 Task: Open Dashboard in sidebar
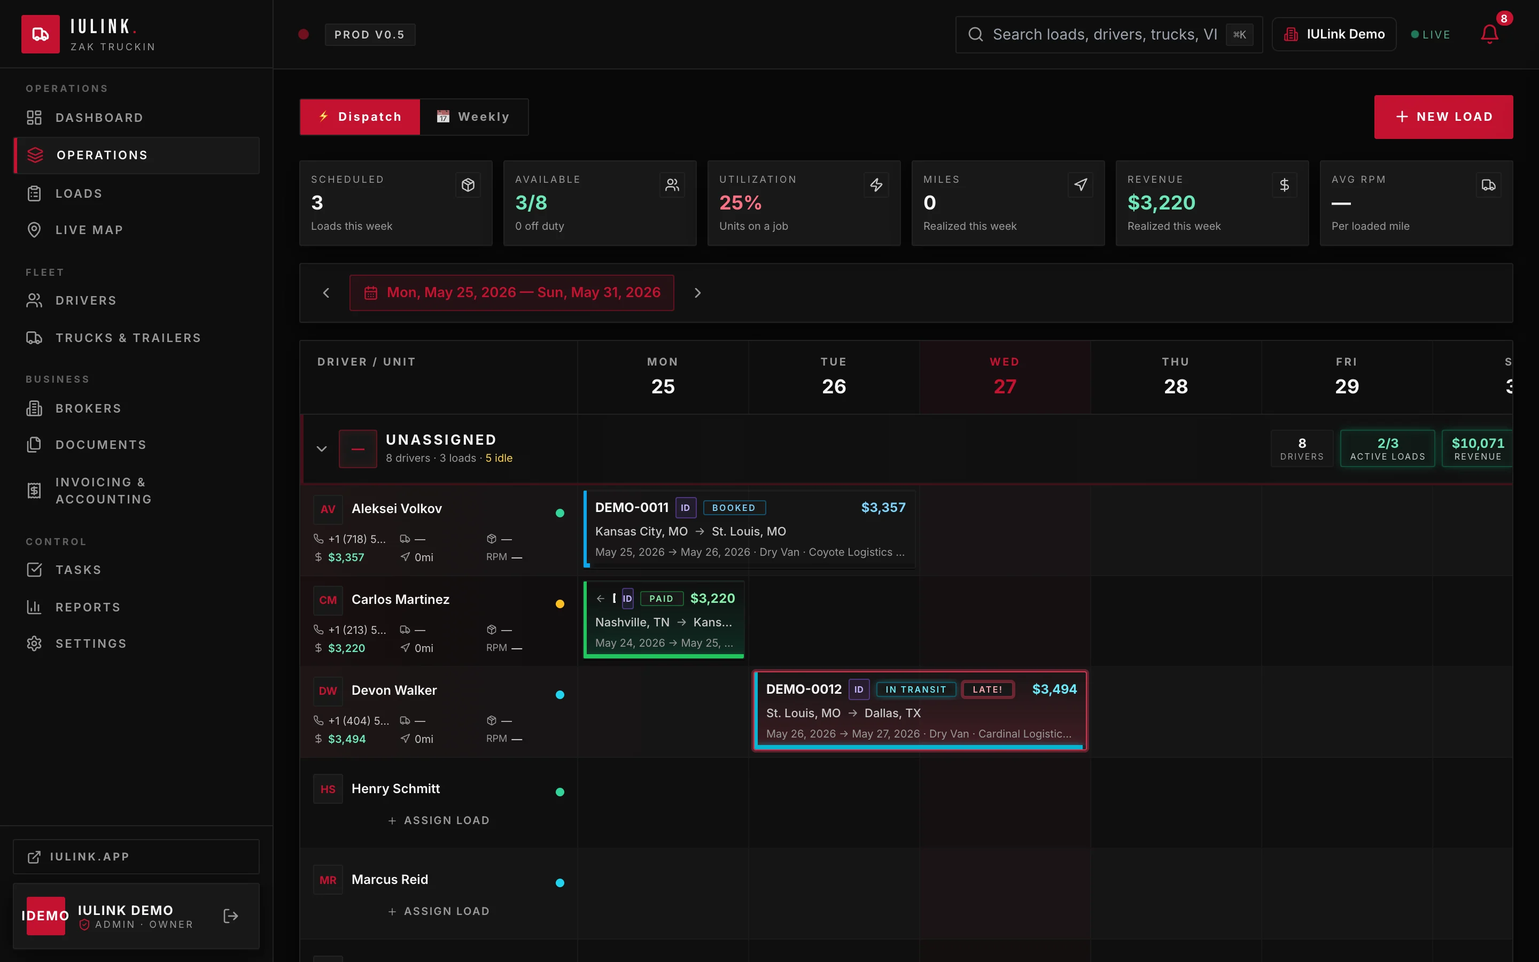(x=136, y=118)
